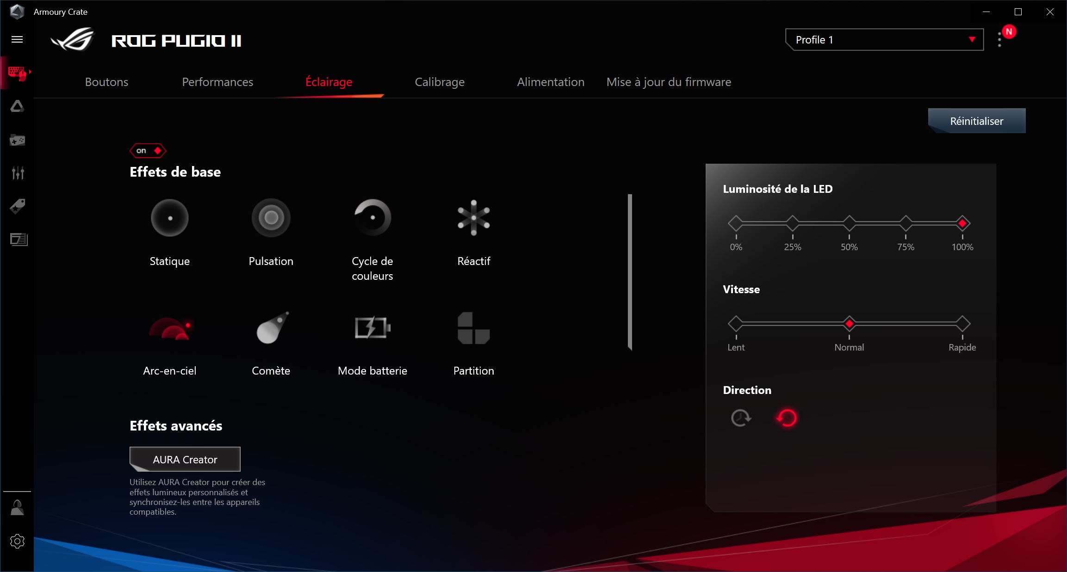
Task: Choose the Comète lighting effect
Action: 271,328
